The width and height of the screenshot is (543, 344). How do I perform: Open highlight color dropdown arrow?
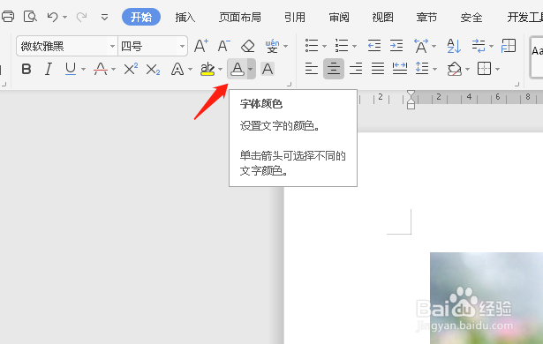tap(220, 70)
